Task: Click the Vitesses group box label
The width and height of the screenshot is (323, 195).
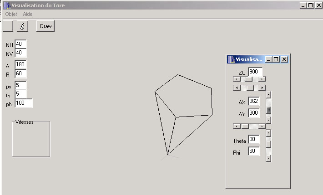Action: 24,122
